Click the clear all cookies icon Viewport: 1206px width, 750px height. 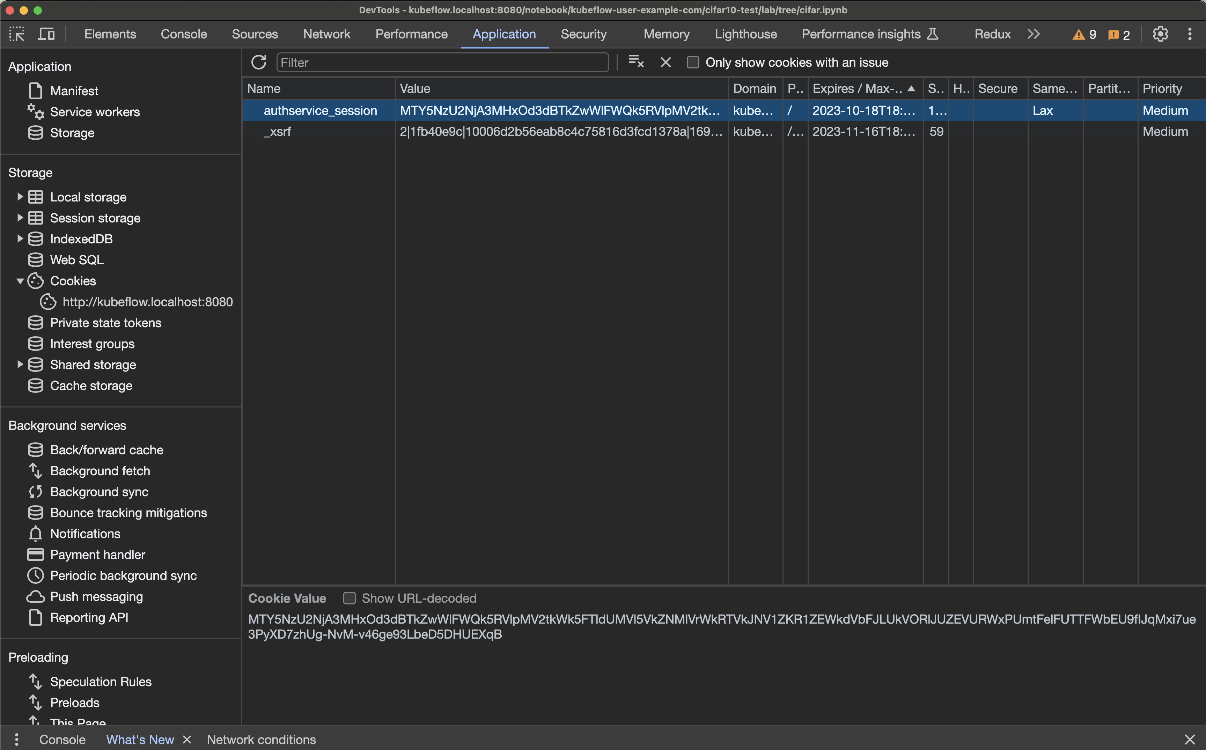(636, 62)
